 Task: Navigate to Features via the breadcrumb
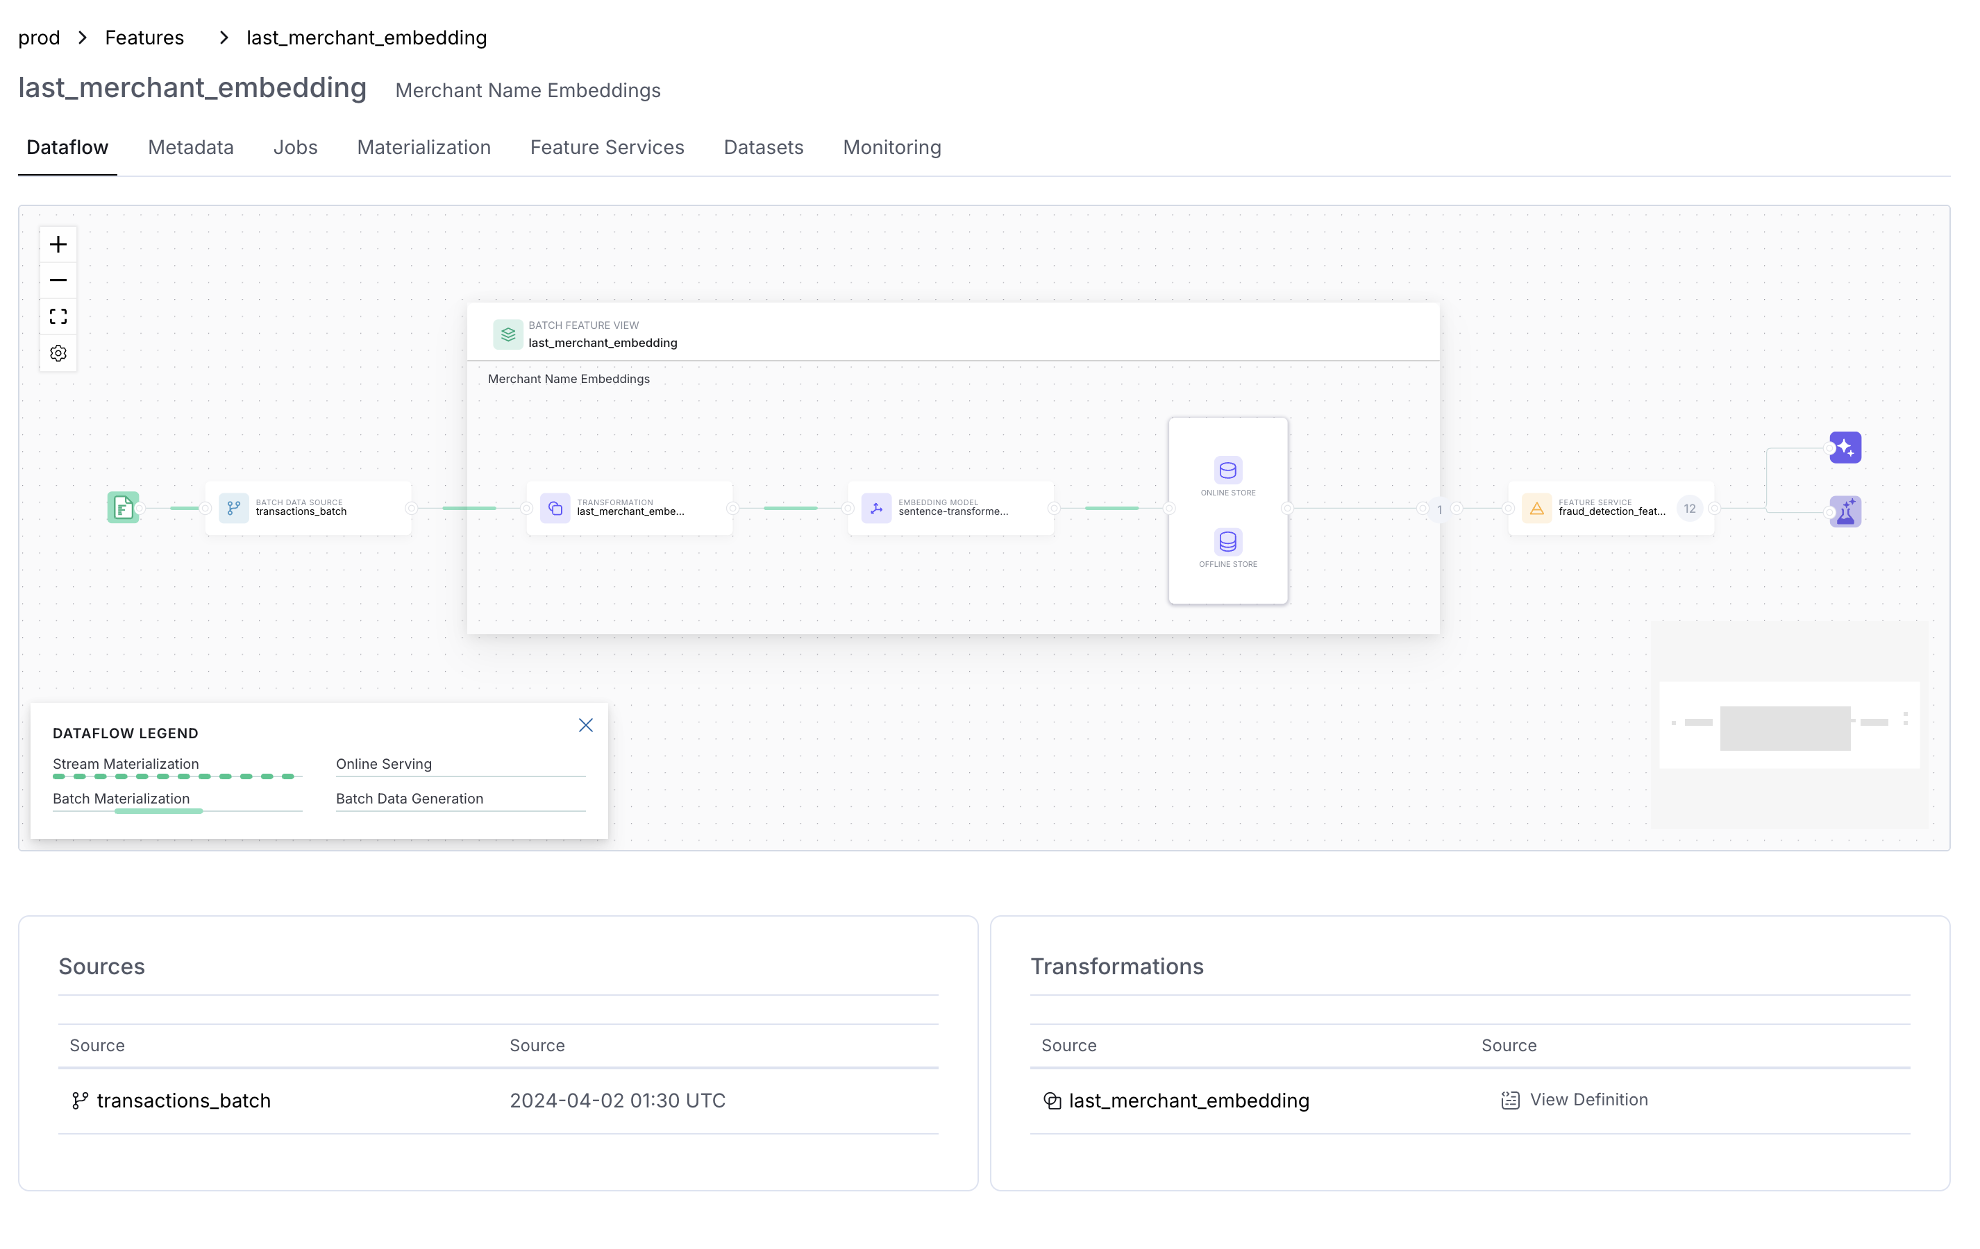click(144, 37)
